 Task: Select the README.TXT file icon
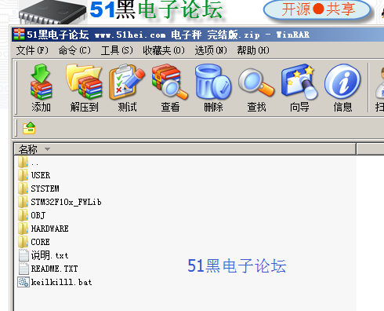[x=24, y=269]
